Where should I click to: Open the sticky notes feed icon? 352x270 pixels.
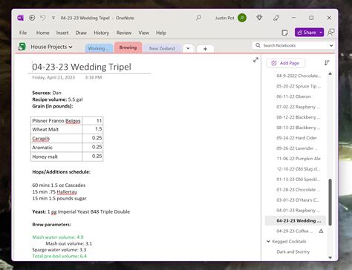point(284,33)
